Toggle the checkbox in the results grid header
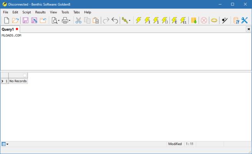This screenshot has height=154, width=252. tap(25, 75)
